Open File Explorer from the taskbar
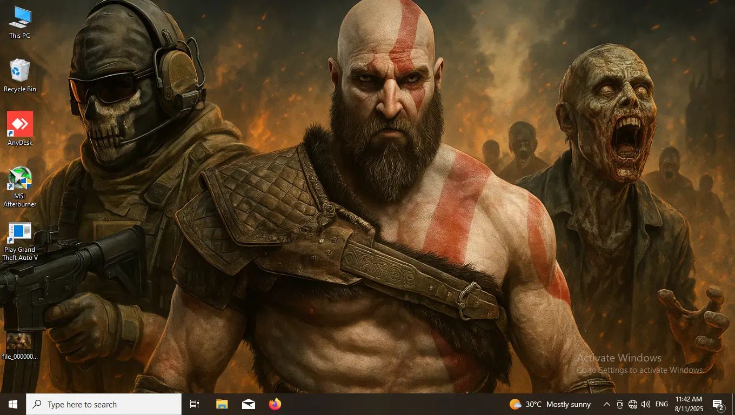 pos(222,404)
